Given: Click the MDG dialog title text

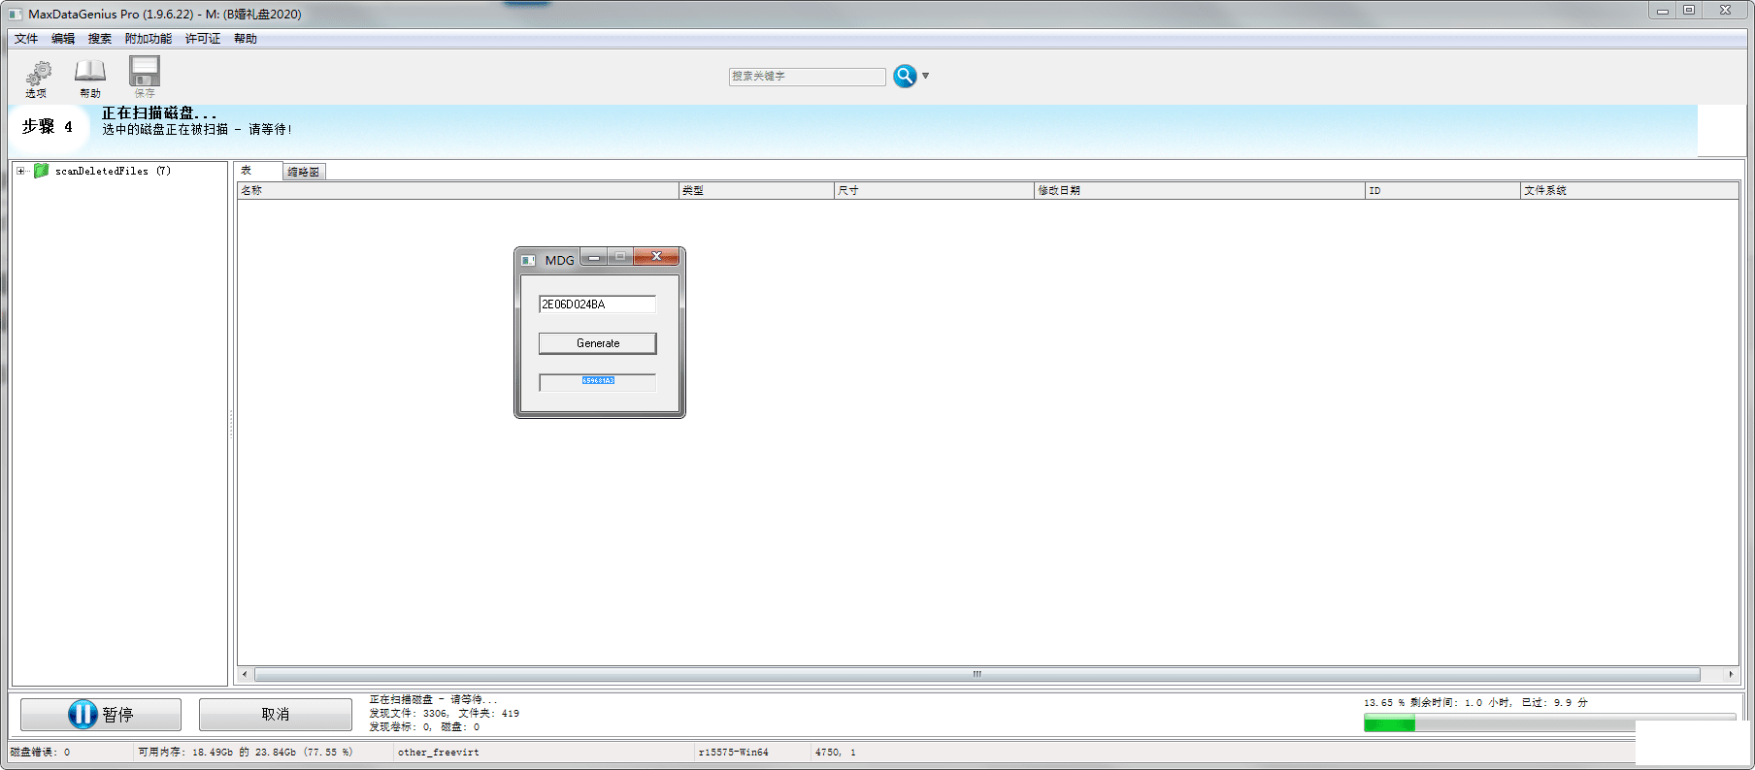Looking at the screenshot, I should [559, 261].
